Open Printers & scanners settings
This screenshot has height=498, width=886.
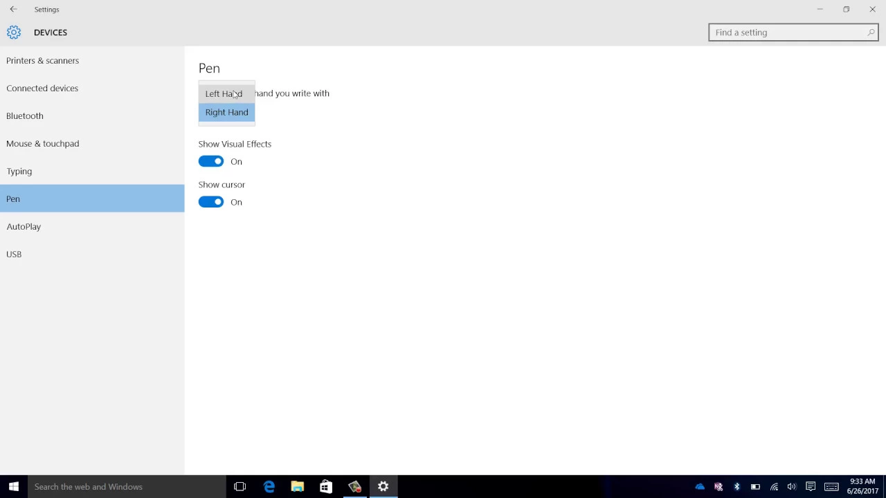point(92,60)
